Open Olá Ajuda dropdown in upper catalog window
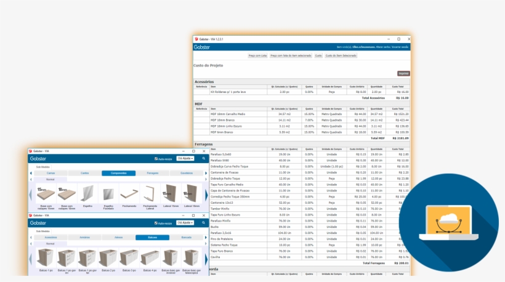 click(x=185, y=158)
